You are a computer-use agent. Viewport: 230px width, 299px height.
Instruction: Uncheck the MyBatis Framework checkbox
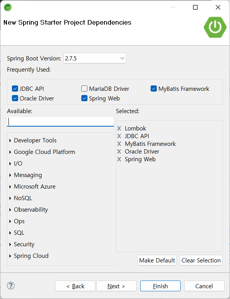[154, 89]
